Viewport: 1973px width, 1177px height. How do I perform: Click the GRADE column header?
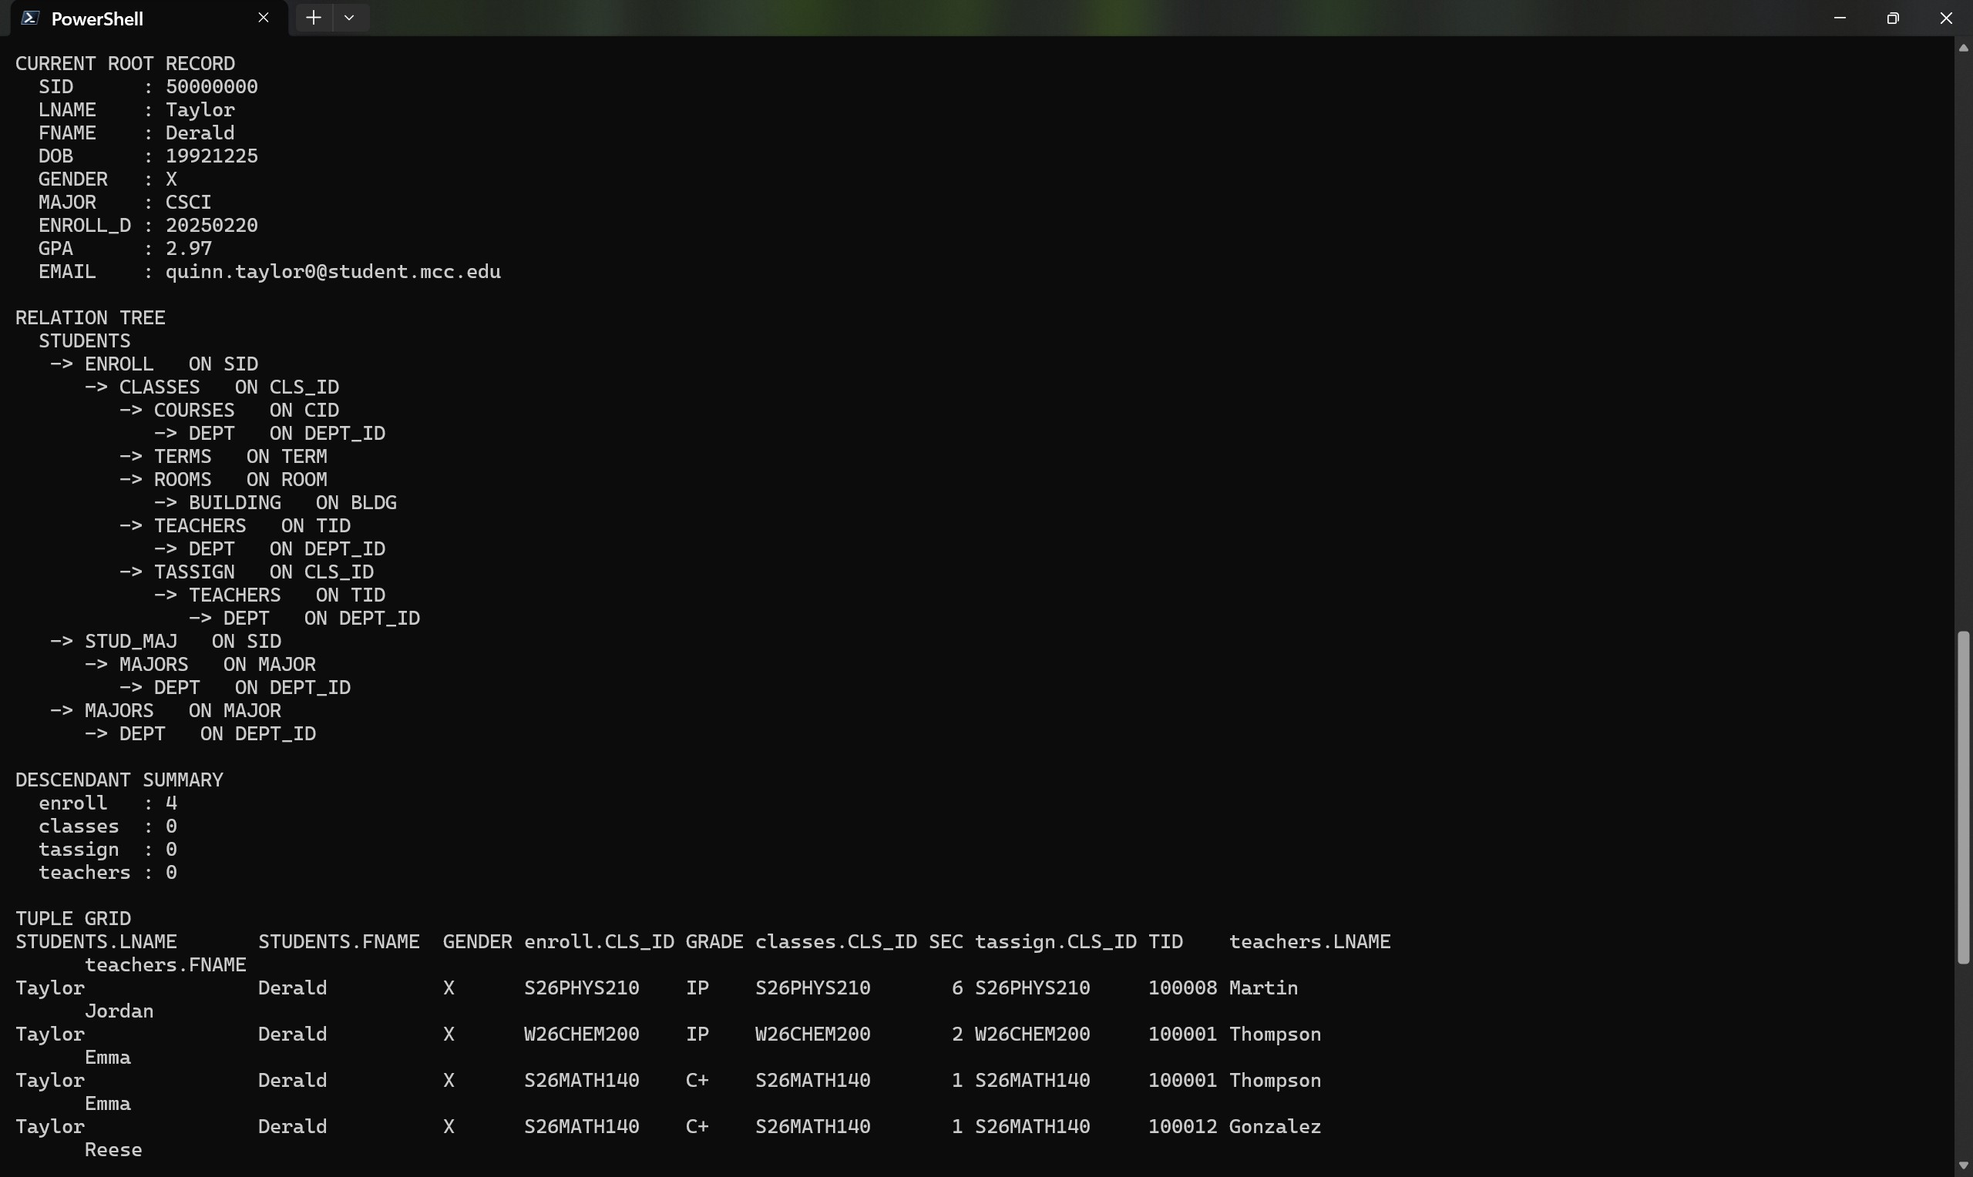(x=714, y=941)
